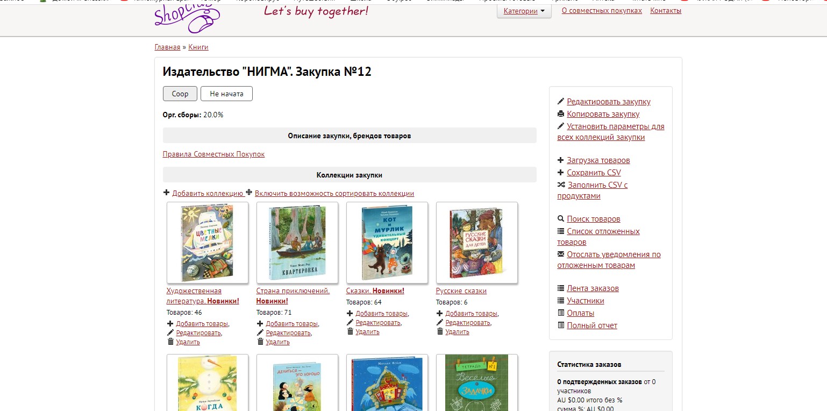827x411 pixels.
Task: Open О совместных покупках page
Action: 602,11
